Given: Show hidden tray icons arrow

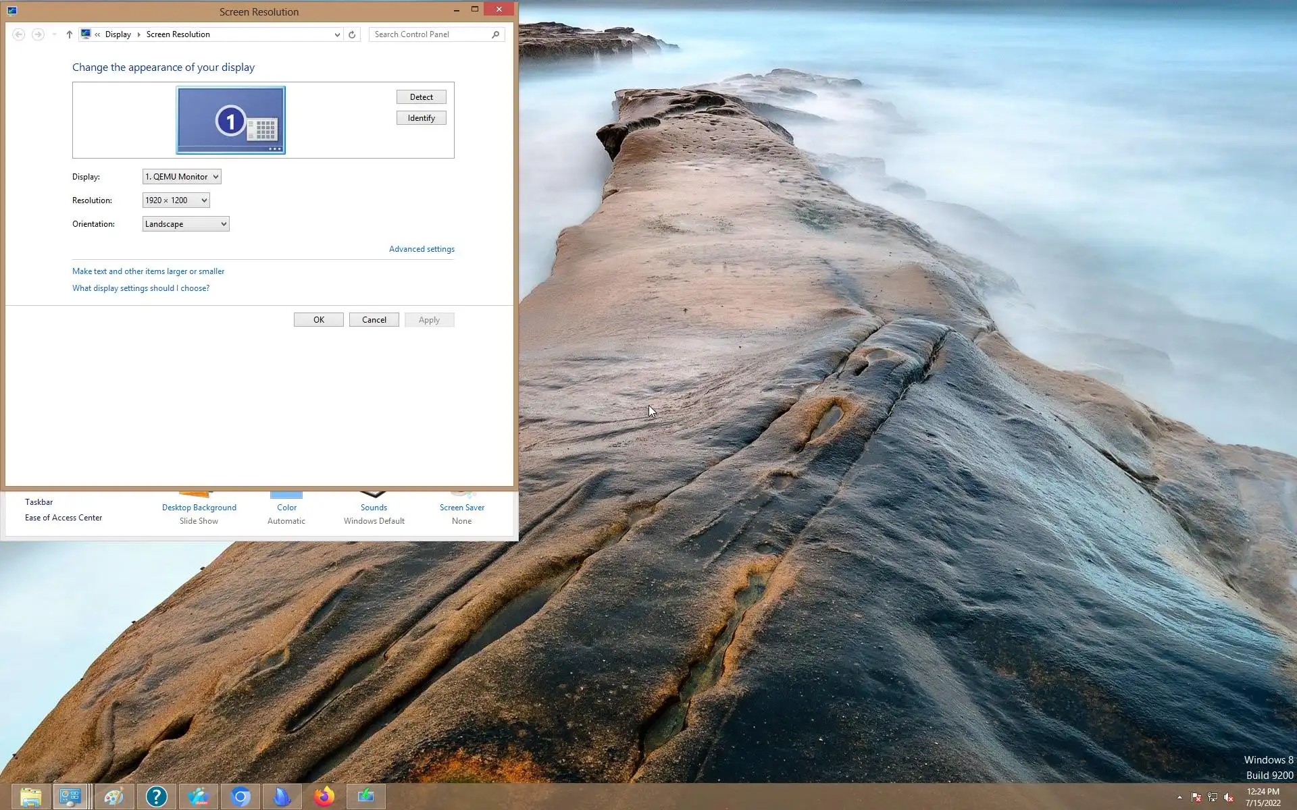Looking at the screenshot, I should 1179,797.
